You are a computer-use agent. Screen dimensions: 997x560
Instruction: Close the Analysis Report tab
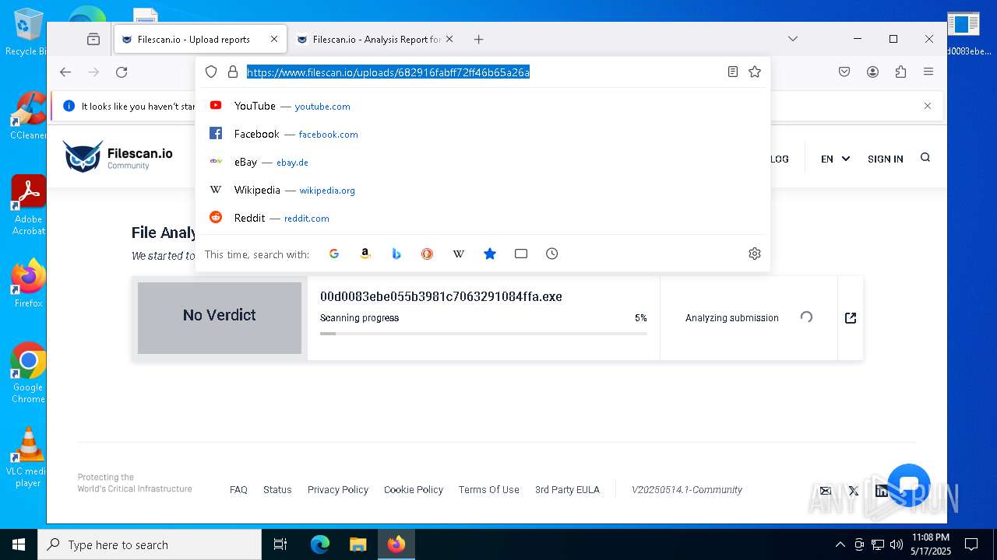click(449, 39)
